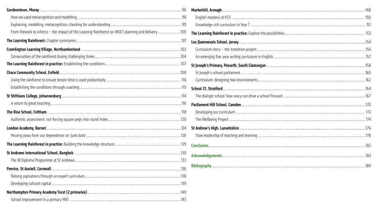Go to 'How we used metacognition and modelling'

coord(44,17)
